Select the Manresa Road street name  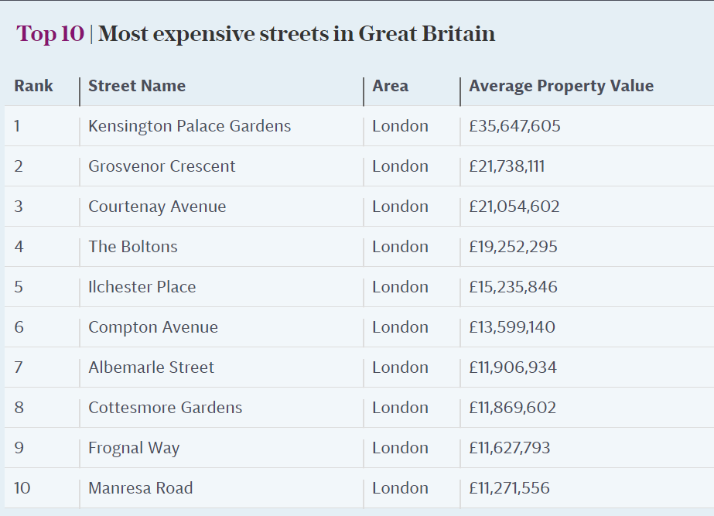[141, 488]
